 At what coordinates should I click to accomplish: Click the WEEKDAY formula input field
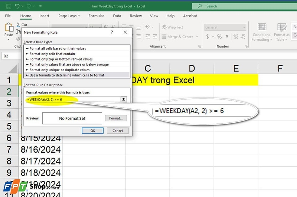(72, 99)
